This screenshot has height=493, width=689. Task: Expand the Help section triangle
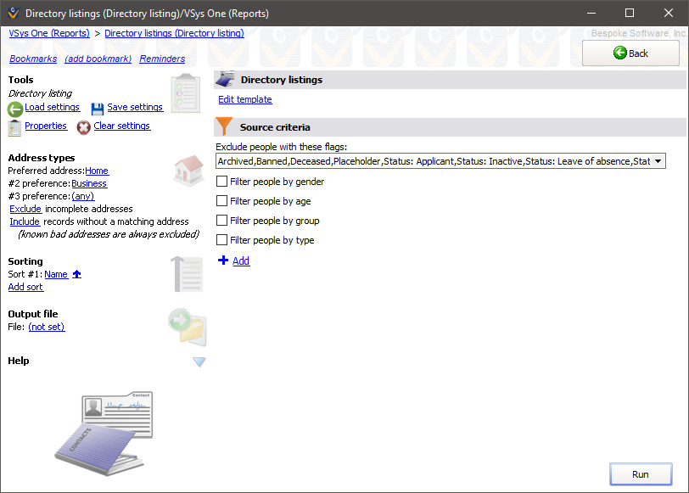[x=199, y=361]
